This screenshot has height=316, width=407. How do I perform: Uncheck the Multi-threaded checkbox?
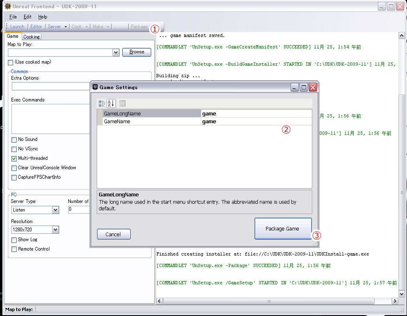coord(14,158)
